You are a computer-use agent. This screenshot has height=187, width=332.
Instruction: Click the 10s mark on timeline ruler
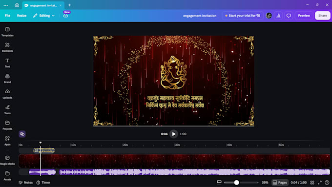click(73, 145)
